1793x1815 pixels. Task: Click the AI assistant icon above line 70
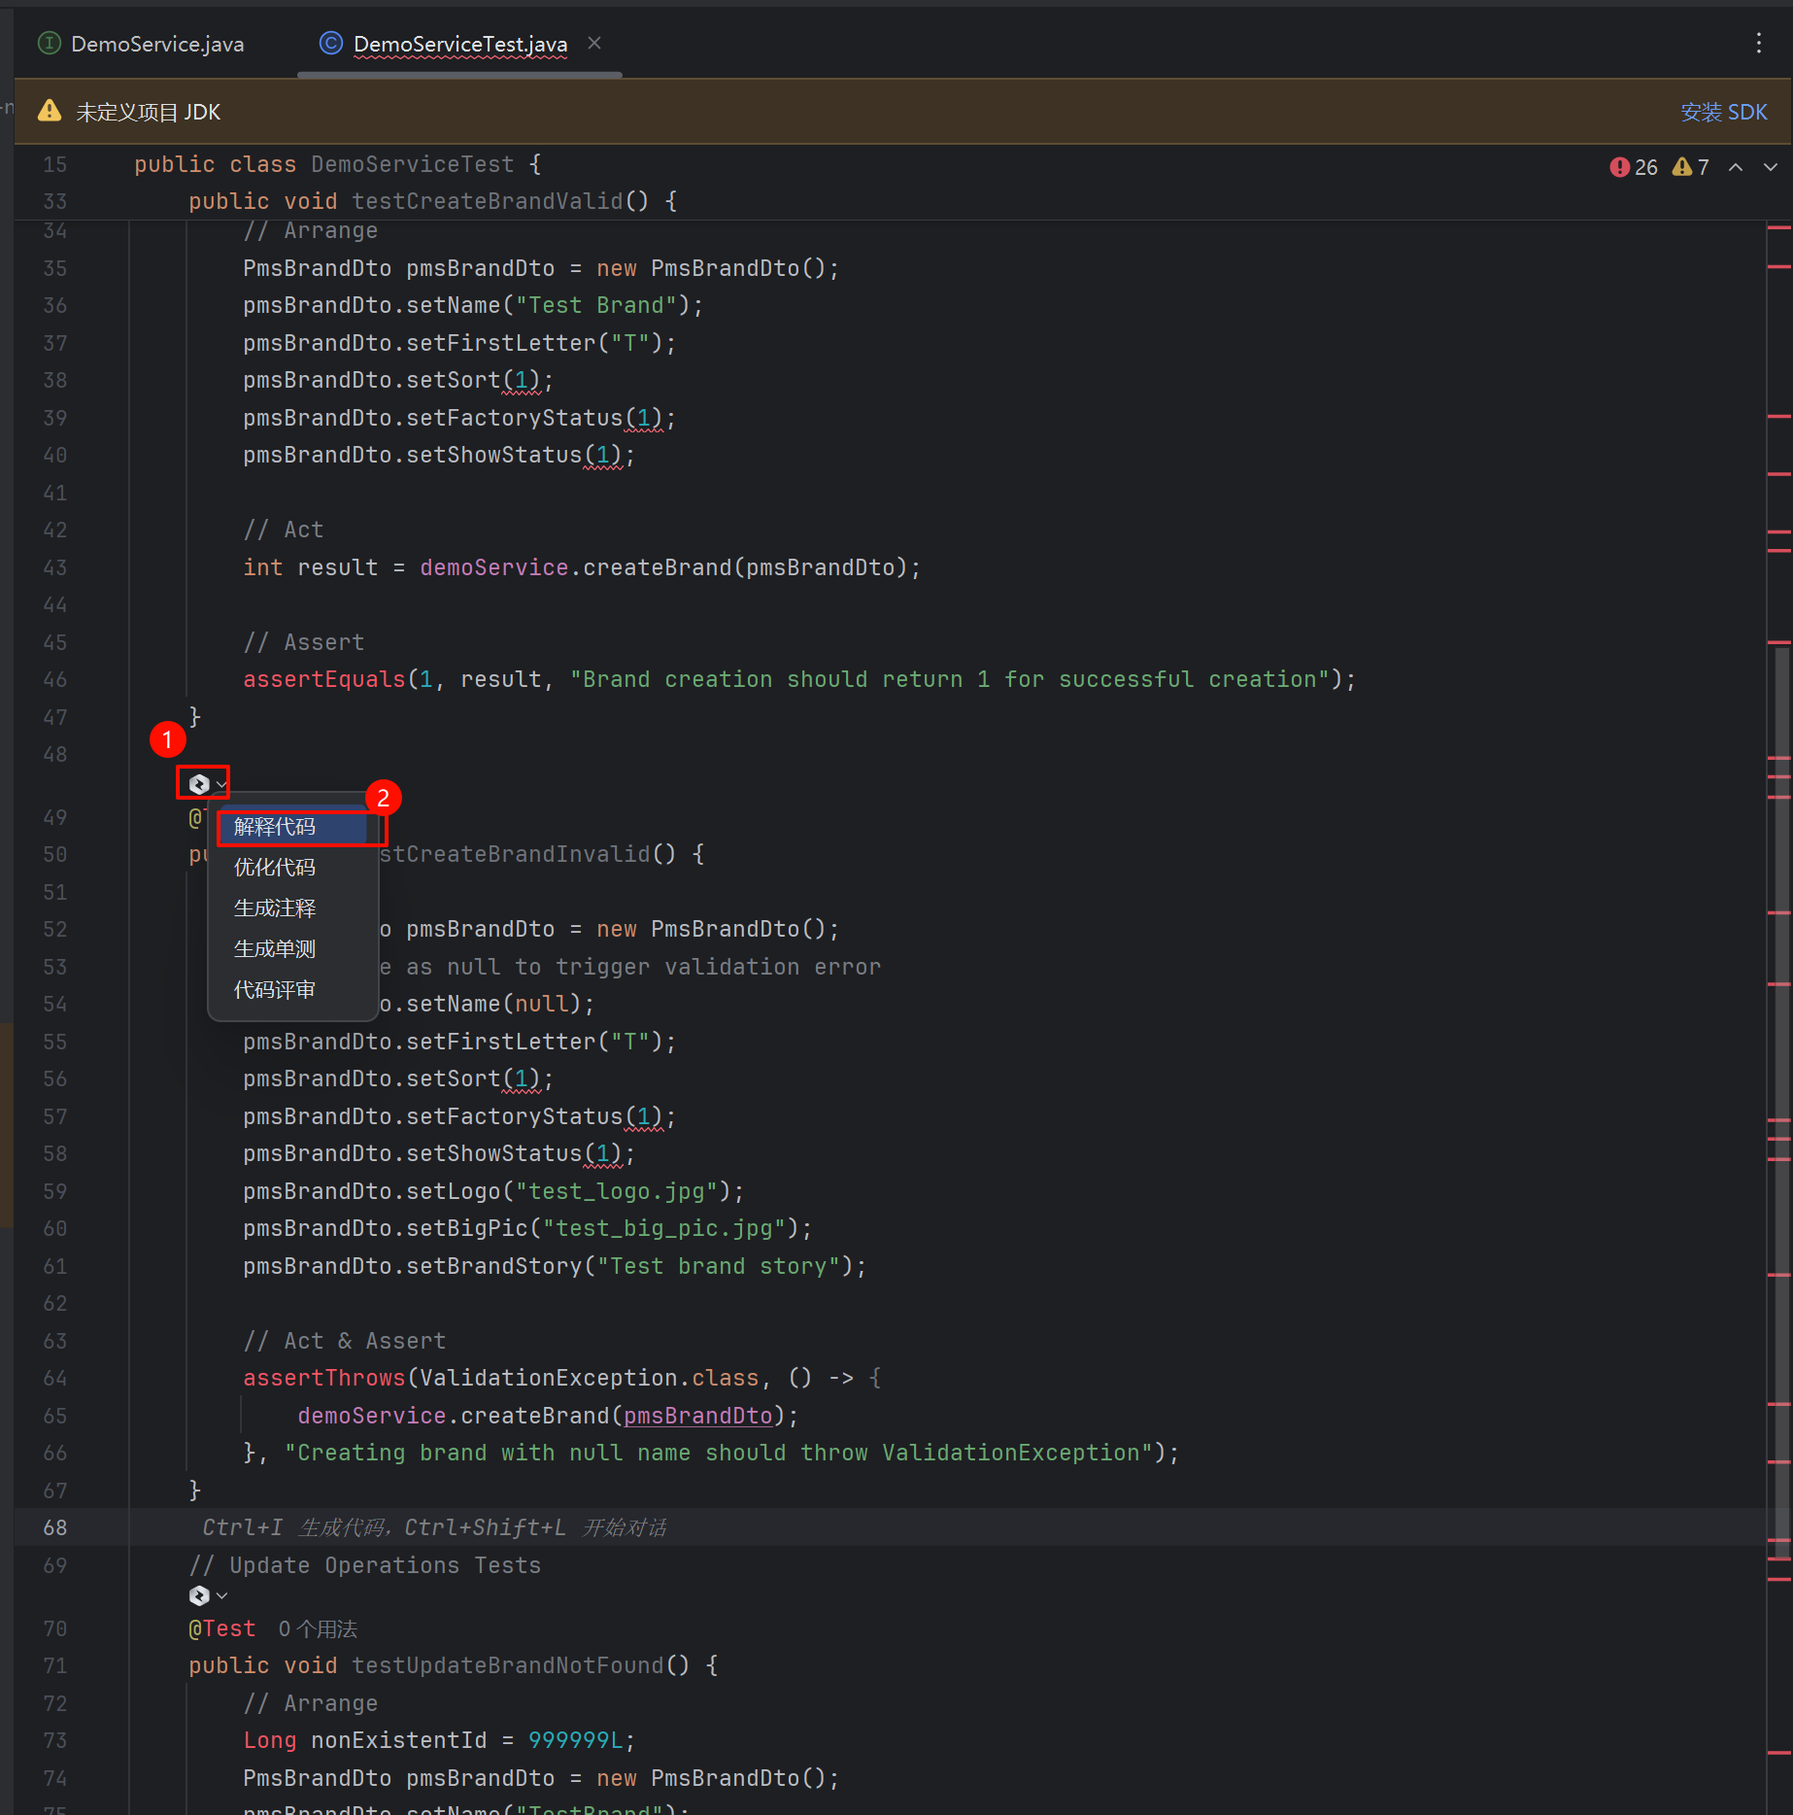point(199,1595)
